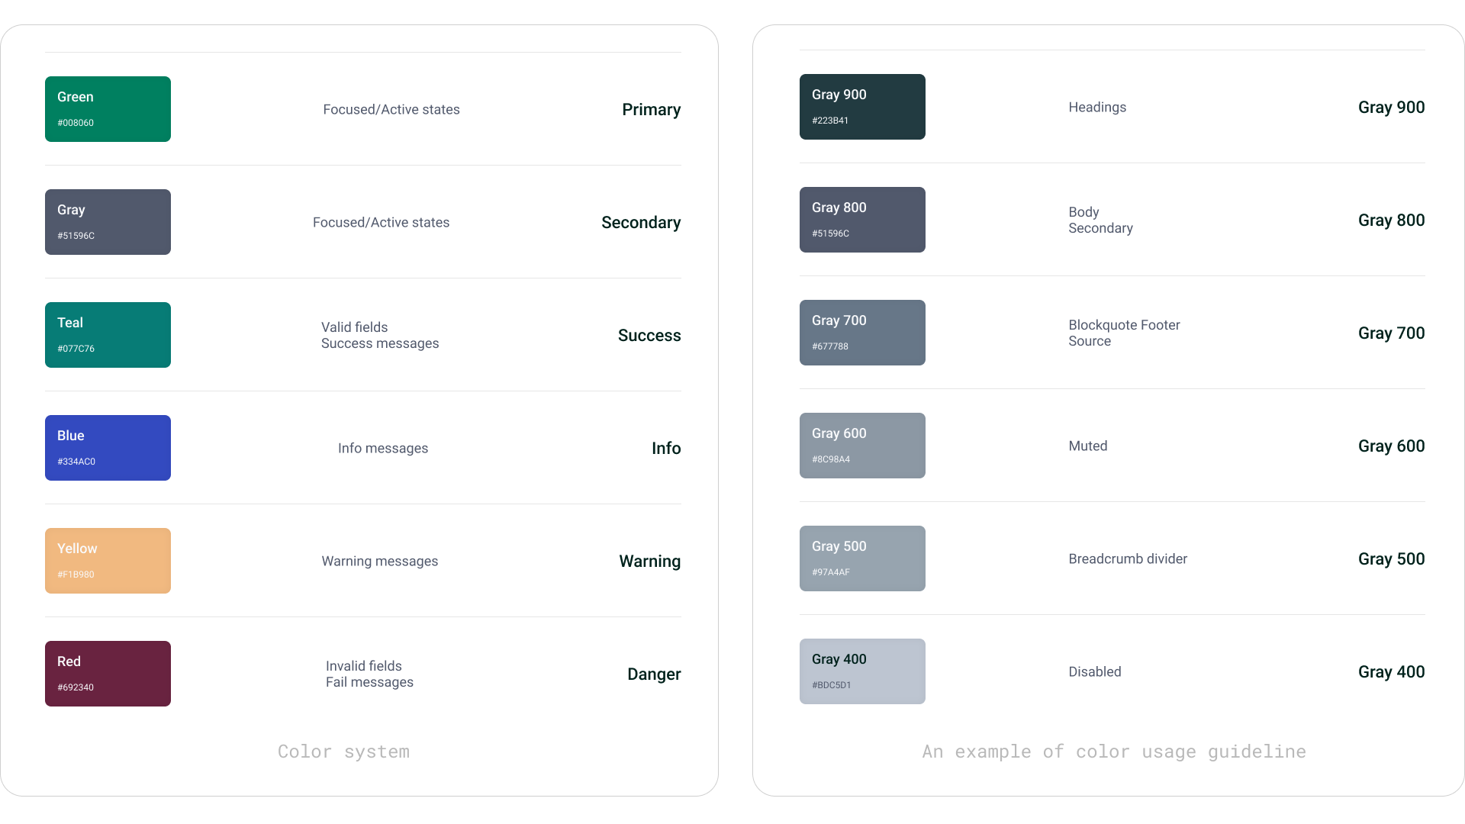Select the Gray #51596C swatch in Color system
The image size is (1465, 824).
[x=108, y=222]
